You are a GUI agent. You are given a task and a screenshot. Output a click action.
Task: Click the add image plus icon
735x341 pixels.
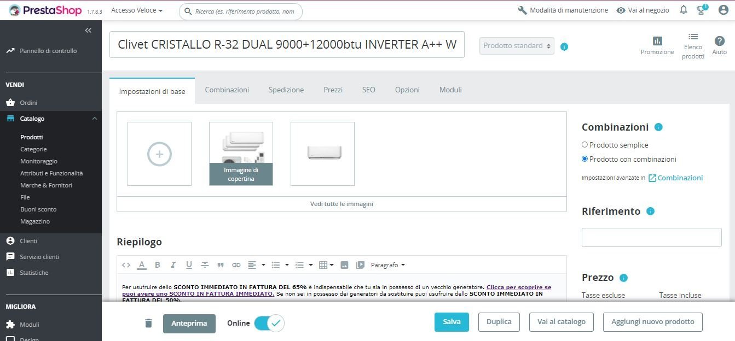pos(159,154)
